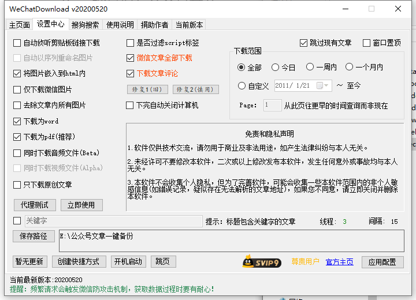Screen dimensions: 416x300
Task: Focus the 关键字 input field
Action: click(114, 221)
